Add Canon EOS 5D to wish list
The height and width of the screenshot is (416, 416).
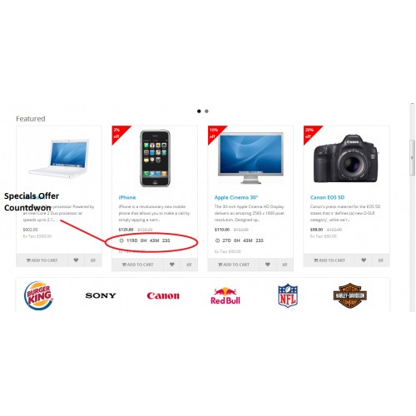click(x=364, y=260)
